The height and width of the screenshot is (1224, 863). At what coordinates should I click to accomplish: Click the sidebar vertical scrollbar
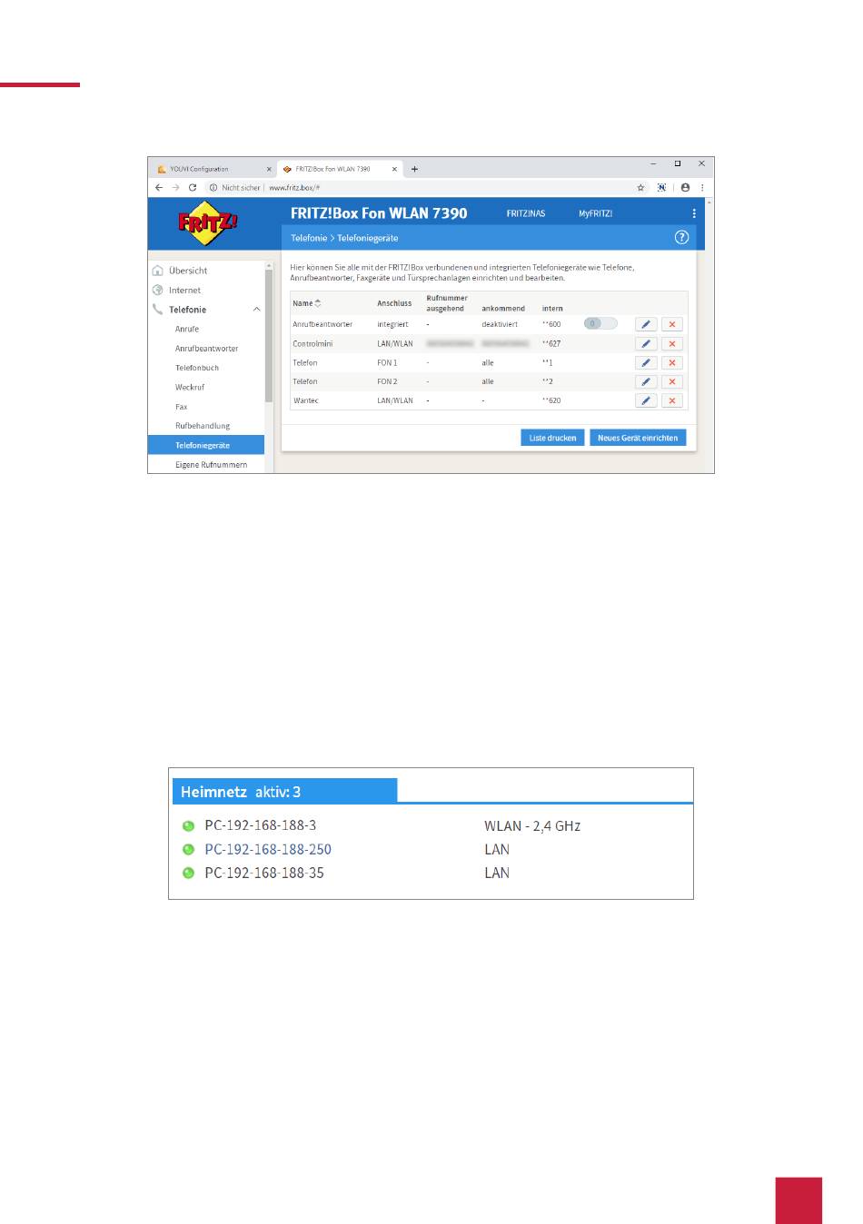click(269, 336)
